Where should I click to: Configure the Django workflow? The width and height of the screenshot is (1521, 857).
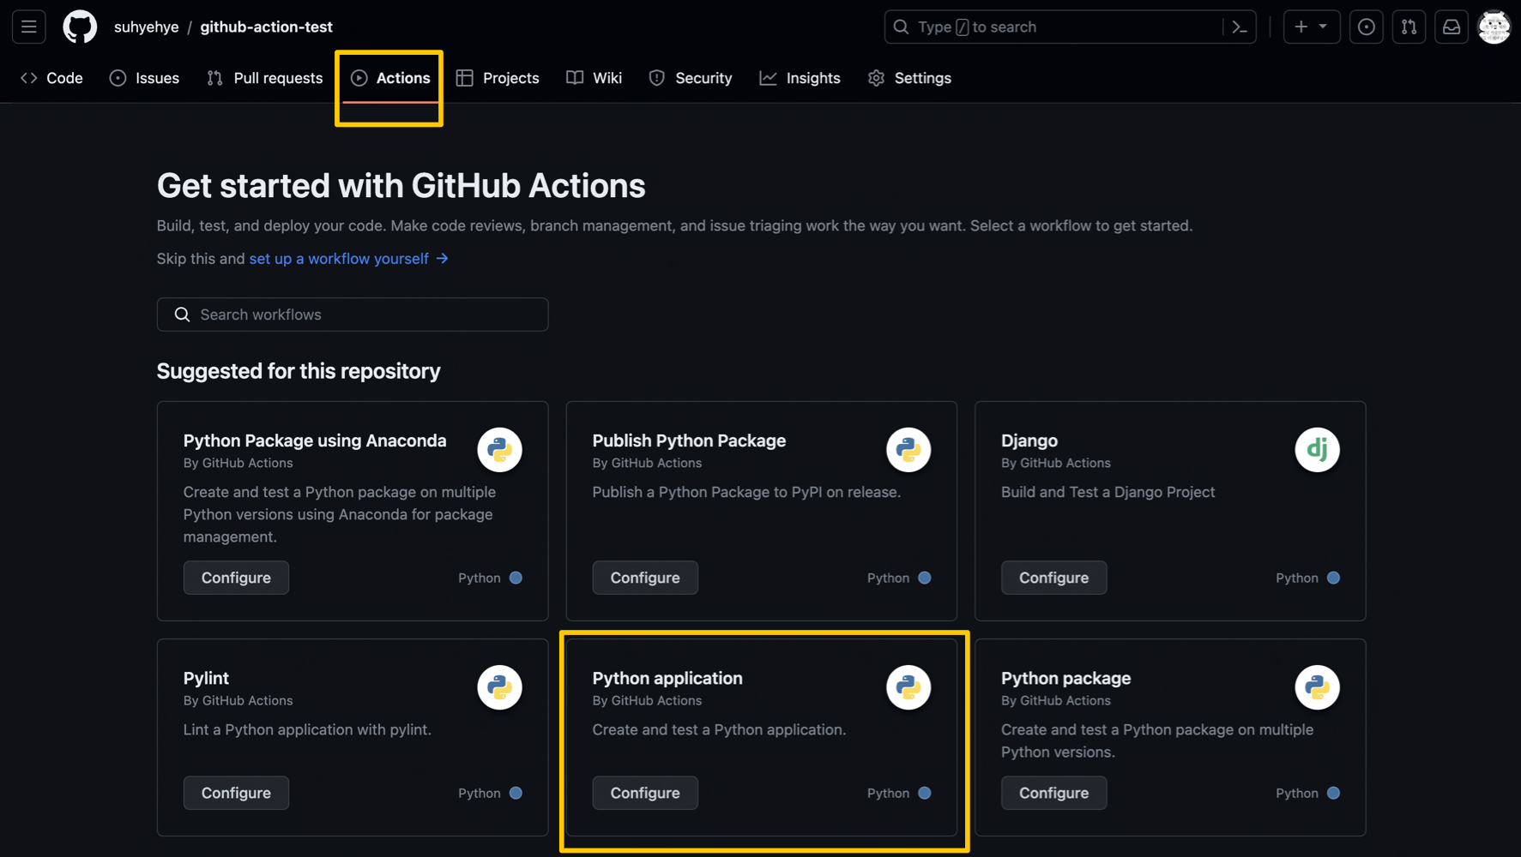pos(1053,578)
